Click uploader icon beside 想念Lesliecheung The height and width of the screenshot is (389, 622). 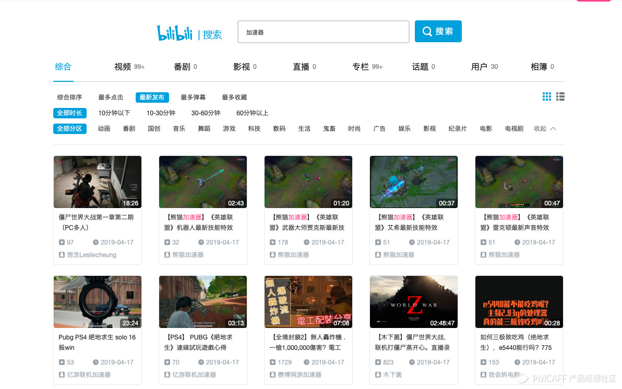(x=62, y=255)
